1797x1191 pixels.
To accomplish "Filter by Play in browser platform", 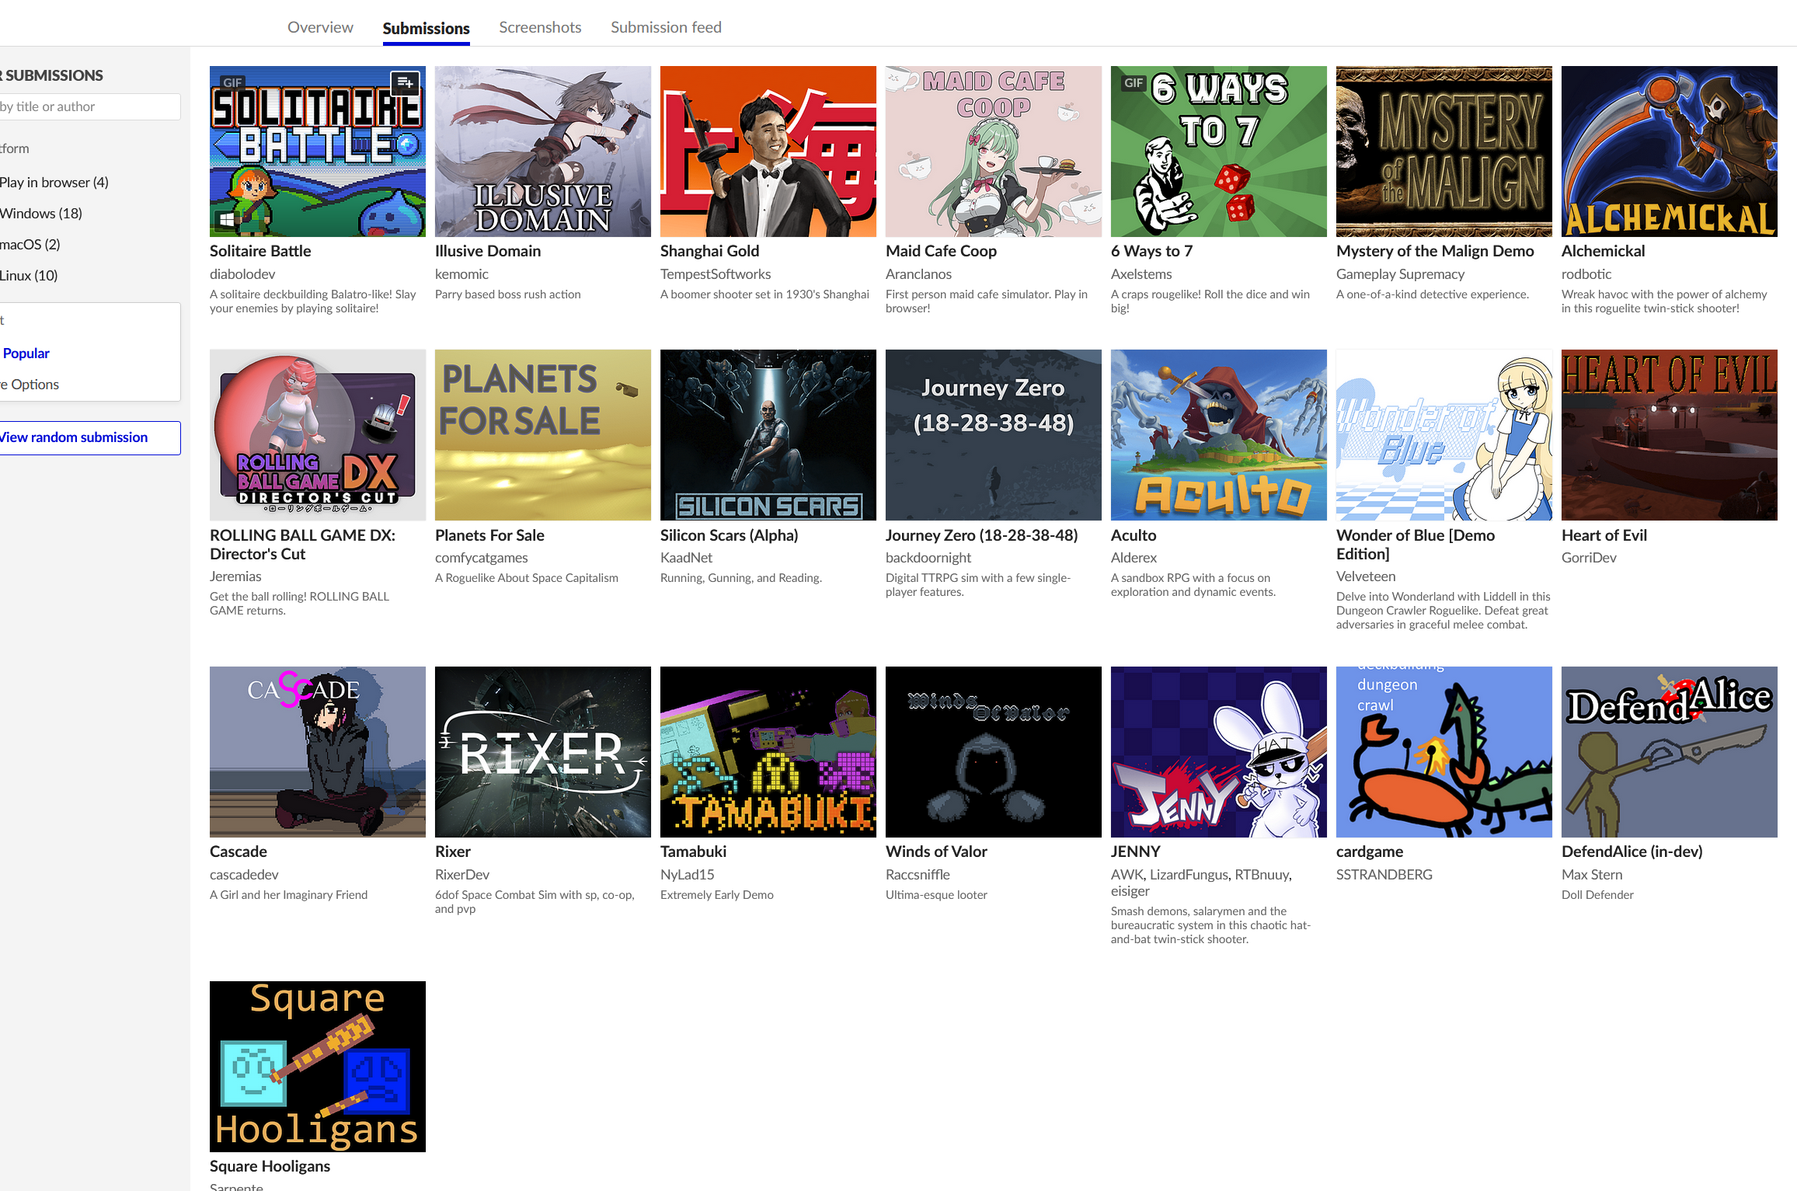I will coord(54,183).
